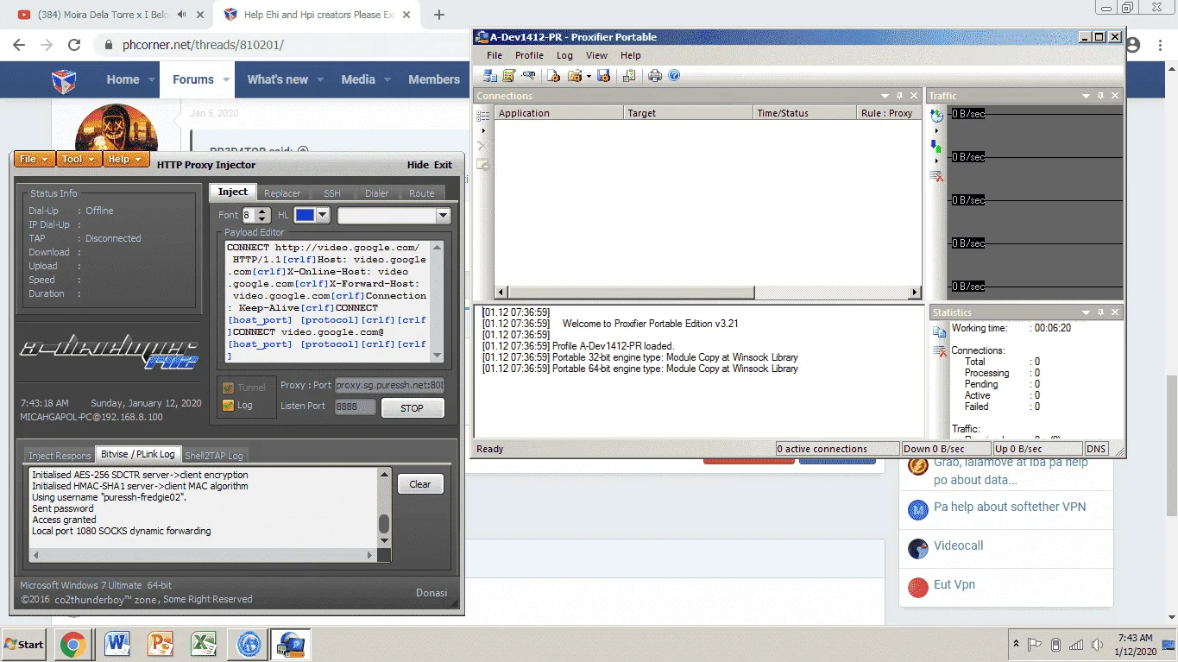Open the File dropdown in HTTP Proxy Injector
1178x662 pixels.
(35, 159)
